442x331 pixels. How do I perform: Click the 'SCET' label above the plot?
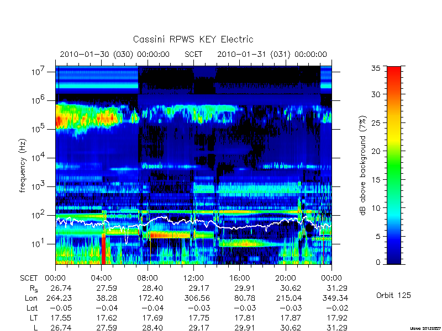193,54
